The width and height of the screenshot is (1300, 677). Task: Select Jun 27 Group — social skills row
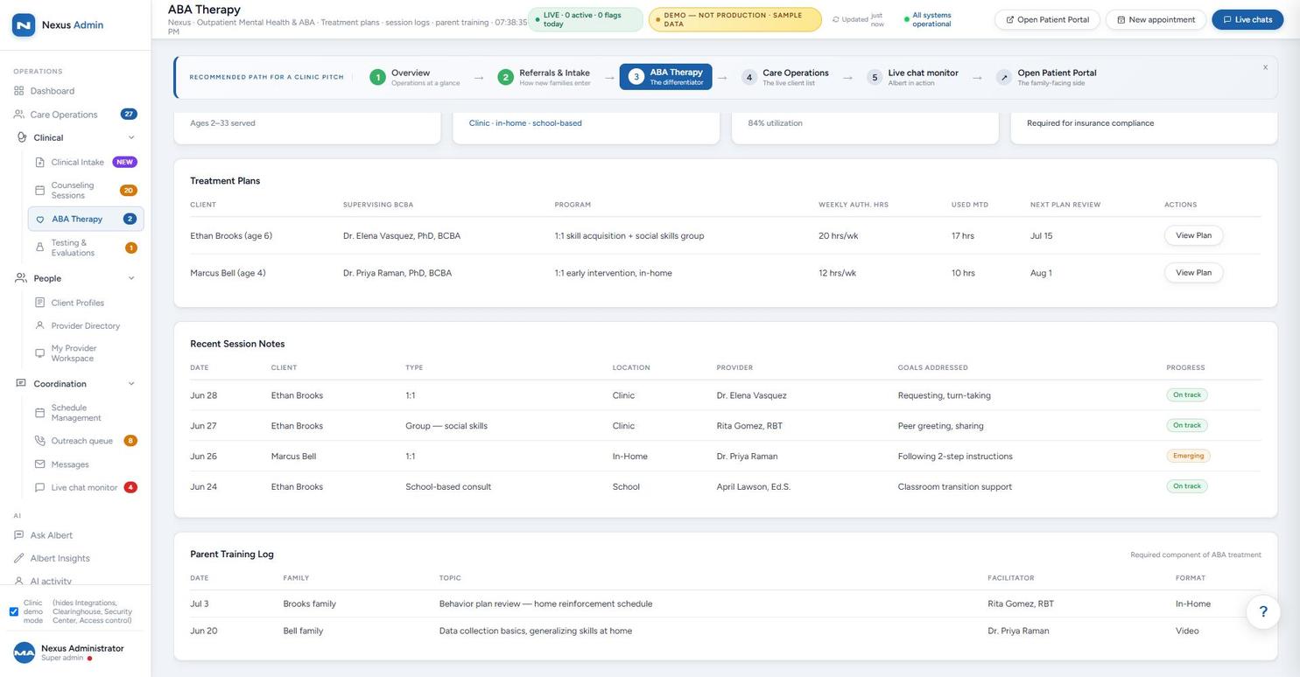(725, 426)
